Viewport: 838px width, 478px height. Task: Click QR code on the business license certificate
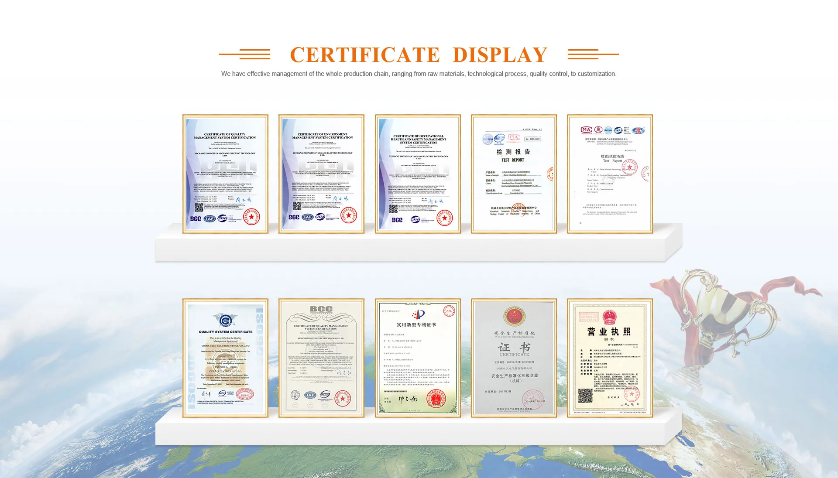tap(585, 396)
